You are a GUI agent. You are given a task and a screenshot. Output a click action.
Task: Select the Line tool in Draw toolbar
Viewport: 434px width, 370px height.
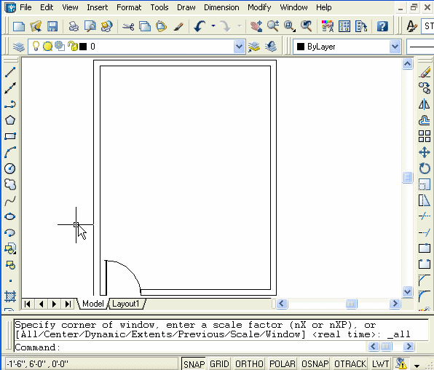click(x=10, y=72)
